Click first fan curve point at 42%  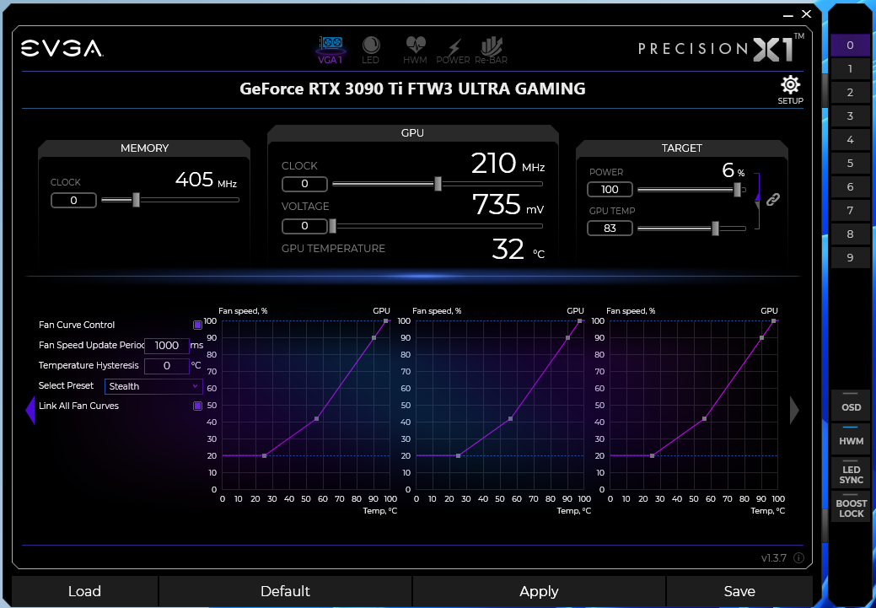click(317, 418)
